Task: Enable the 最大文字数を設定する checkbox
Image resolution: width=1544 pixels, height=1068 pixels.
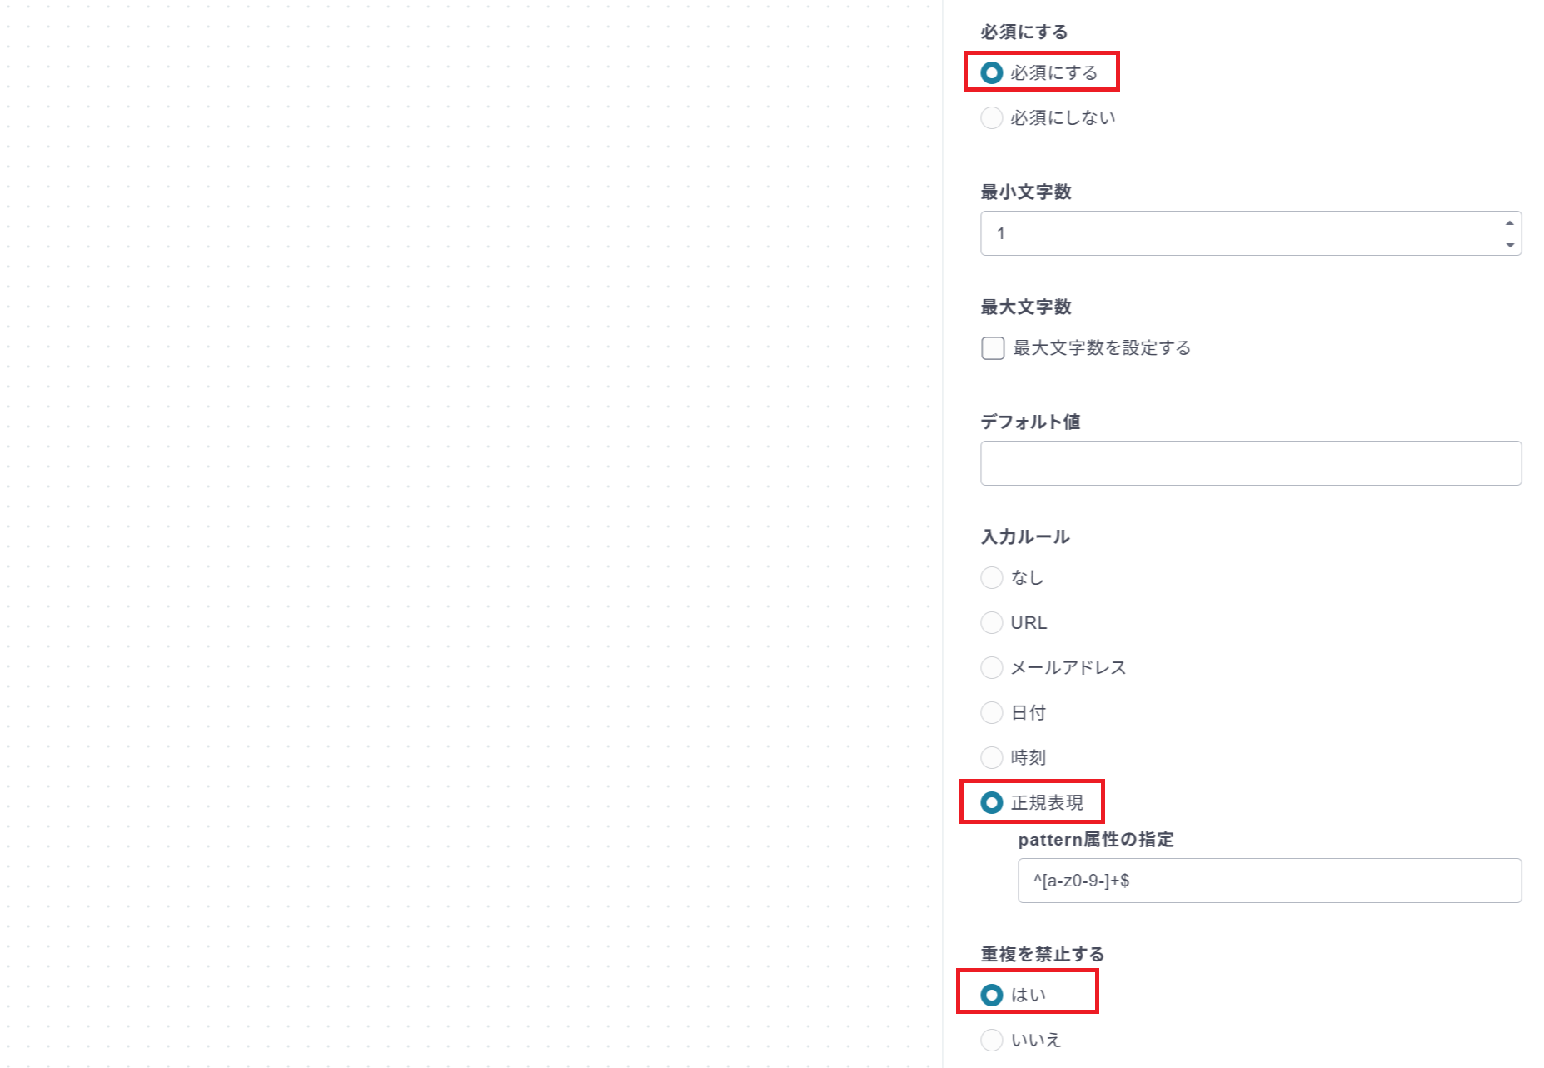Action: (993, 348)
